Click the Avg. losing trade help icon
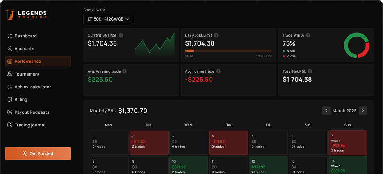Image resolution: width=383 pixels, height=174 pixels. click(218, 71)
